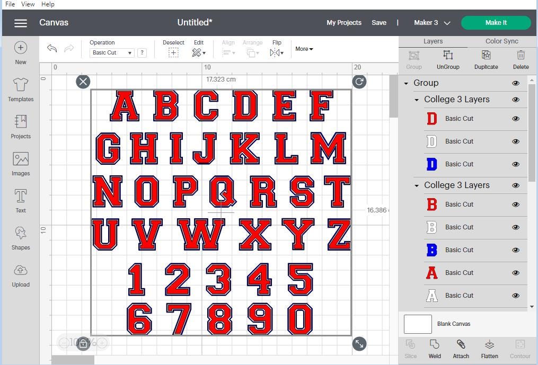Click the resize handle on selection
The height and width of the screenshot is (365, 538).
coord(359,344)
